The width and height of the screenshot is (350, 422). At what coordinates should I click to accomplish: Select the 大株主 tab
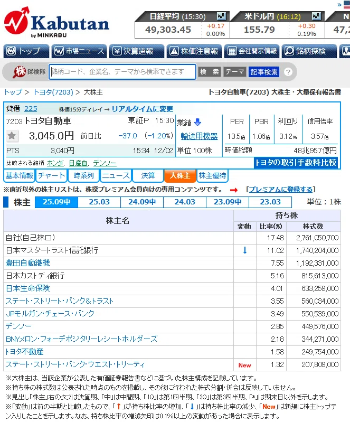click(x=180, y=176)
